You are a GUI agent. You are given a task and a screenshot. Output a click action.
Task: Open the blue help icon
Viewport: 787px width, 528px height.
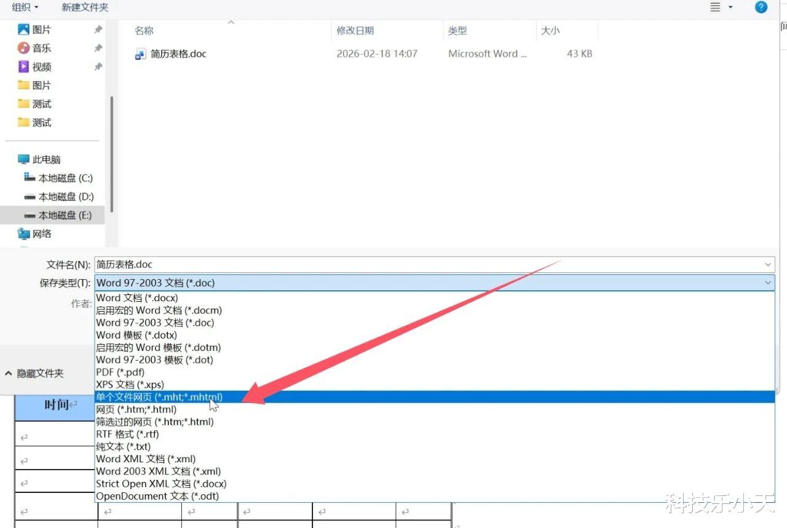pos(761,7)
